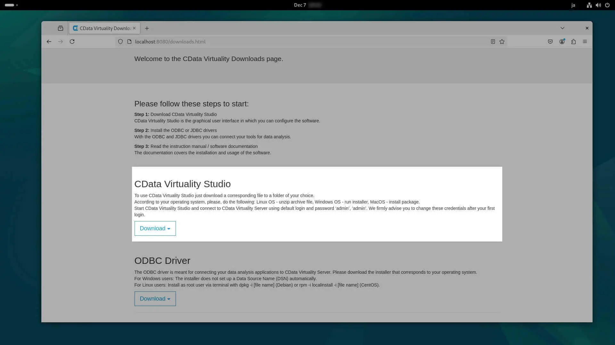The width and height of the screenshot is (615, 345).
Task: Expand CData Virtuality Studio Download dropdown
Action: point(155,228)
